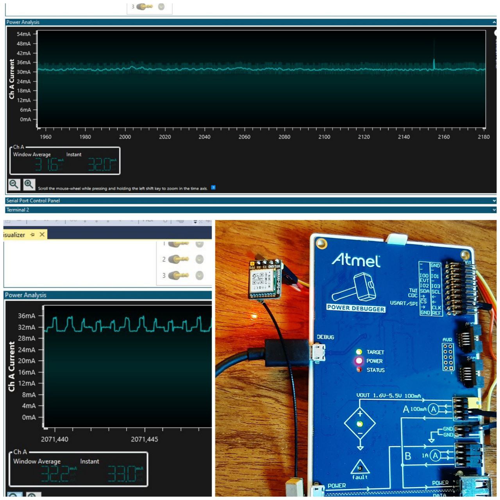
Task: Click the blue help icon after zoom hint
Action: (213, 187)
